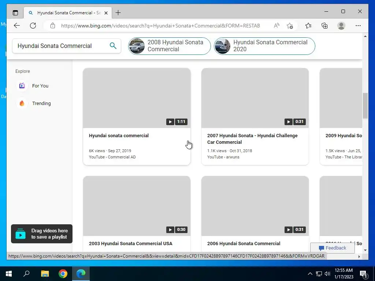Click play icon on 2006 Hyundai video
The height and width of the screenshot is (281, 375).
pos(289,230)
